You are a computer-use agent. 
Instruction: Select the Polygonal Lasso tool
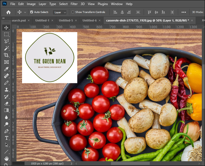point(6,41)
